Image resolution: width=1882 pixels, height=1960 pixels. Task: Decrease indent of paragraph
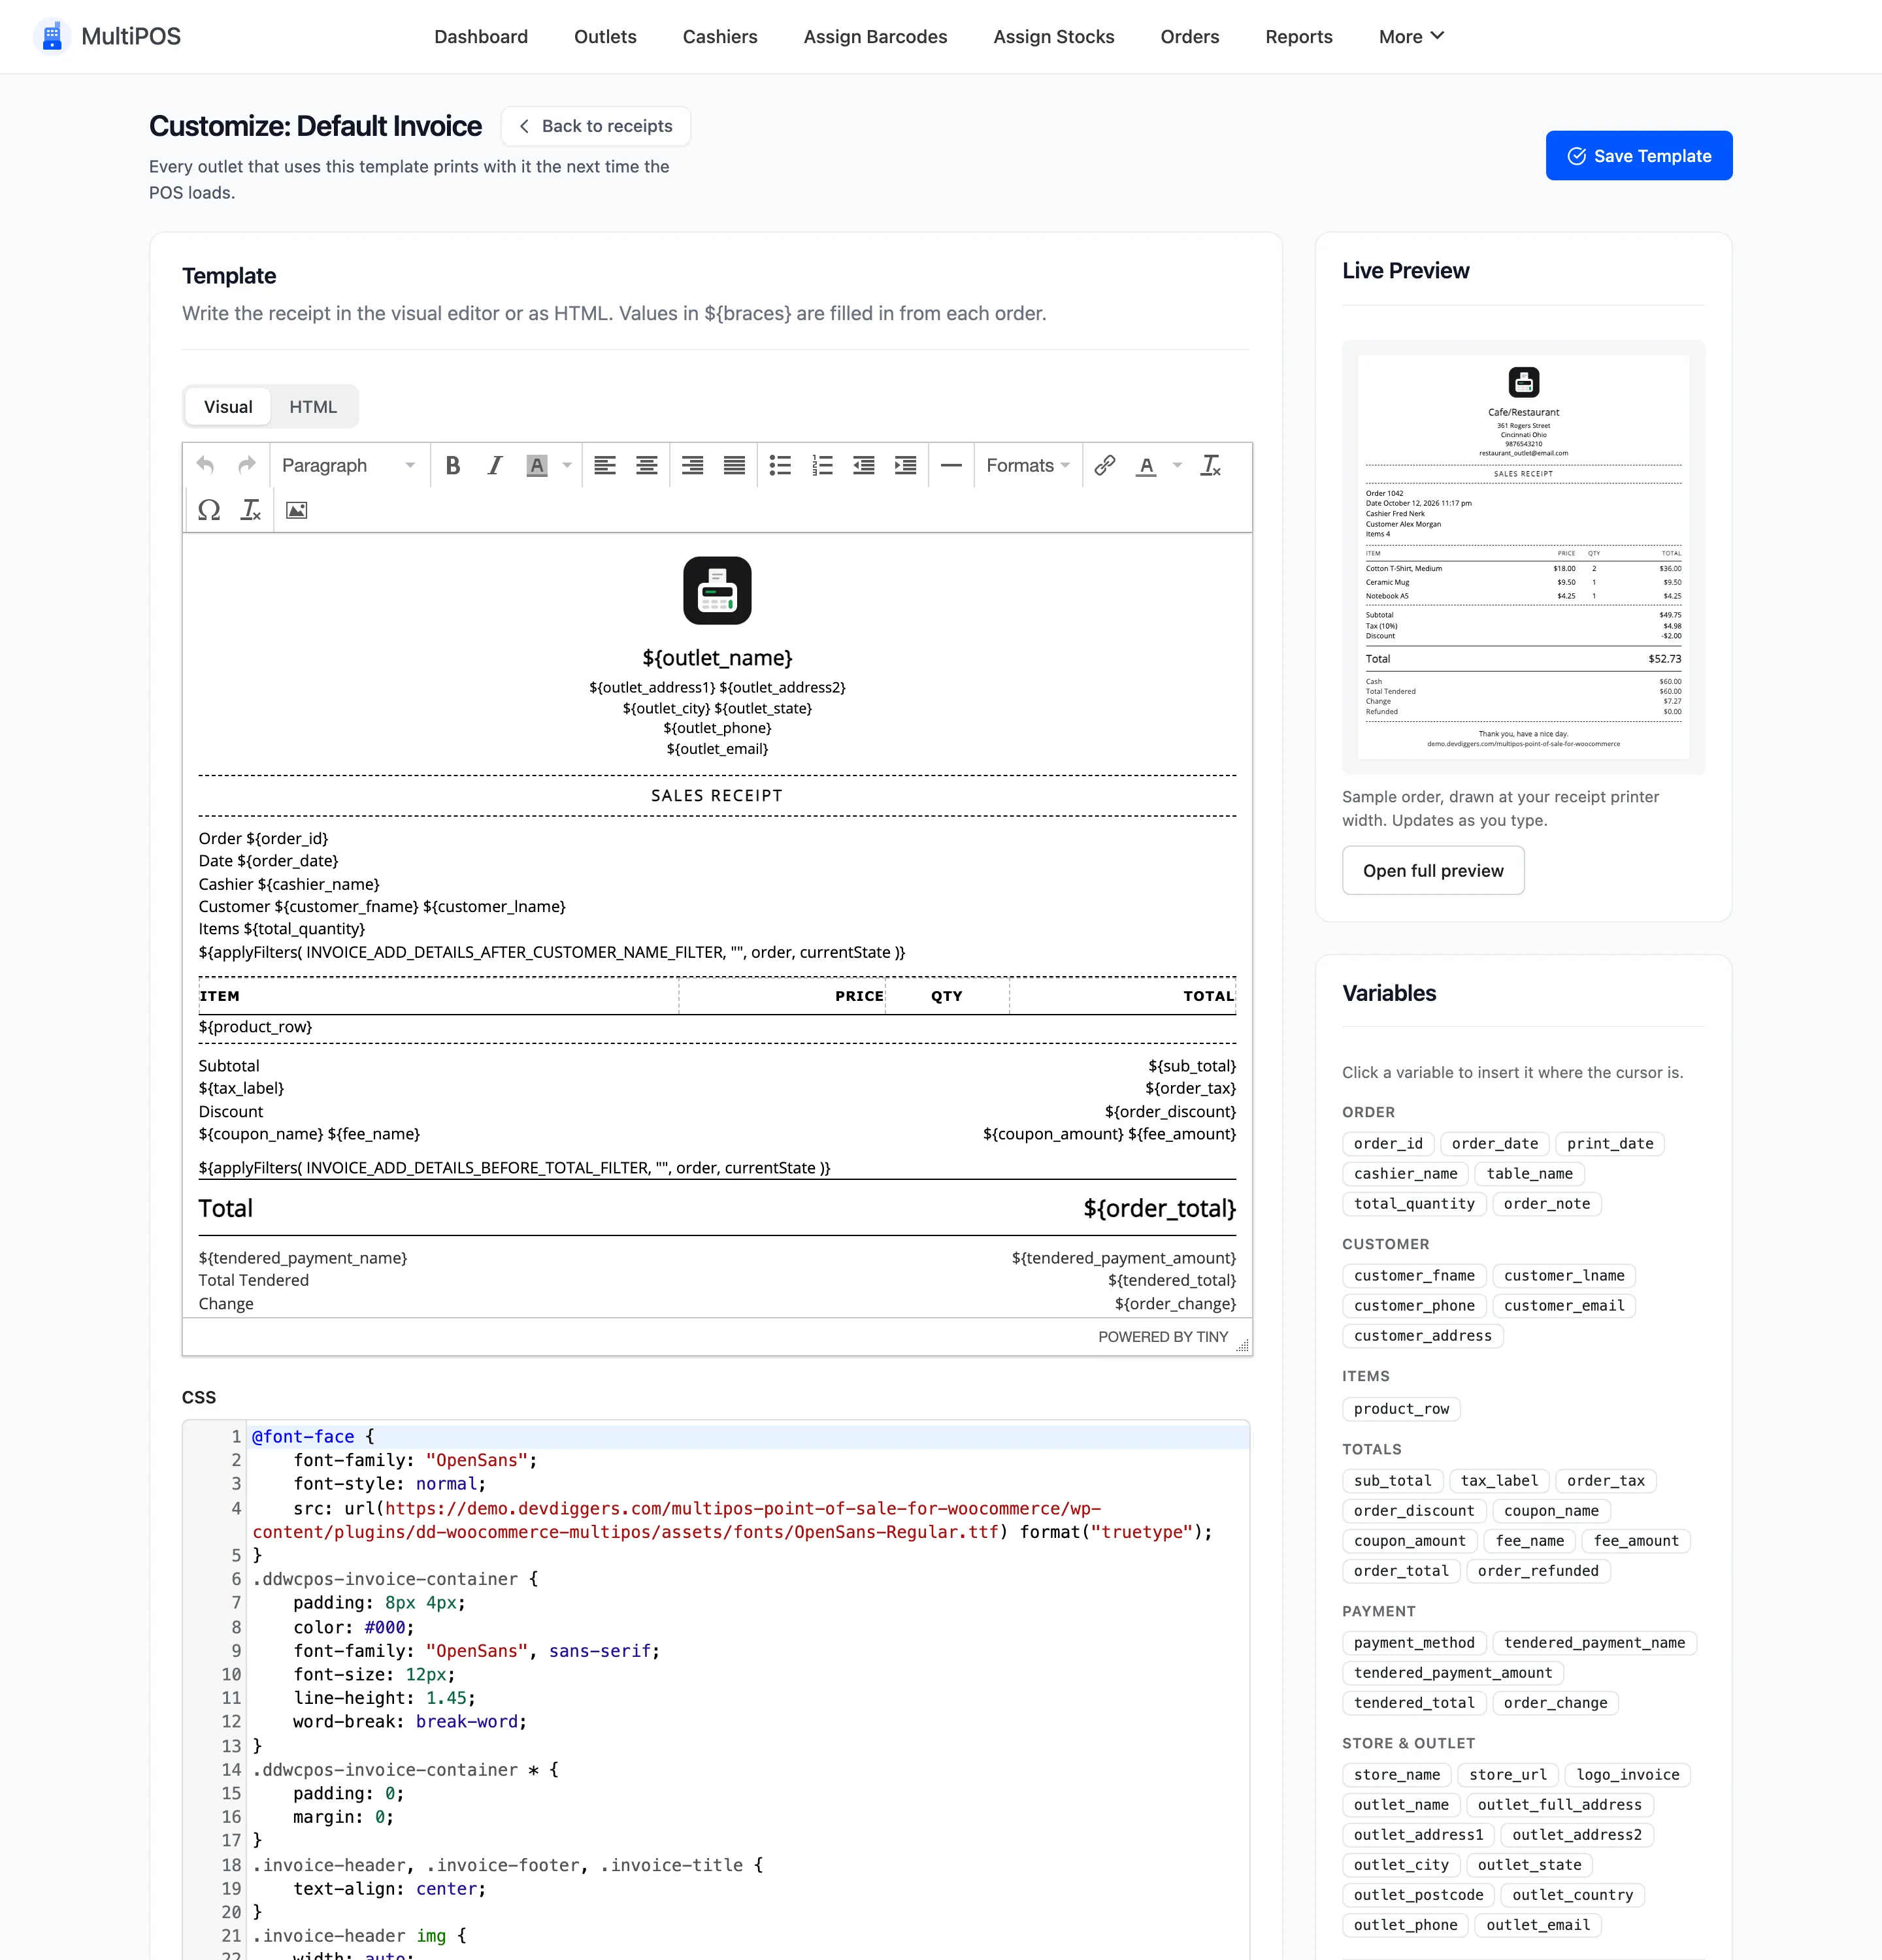click(x=864, y=465)
